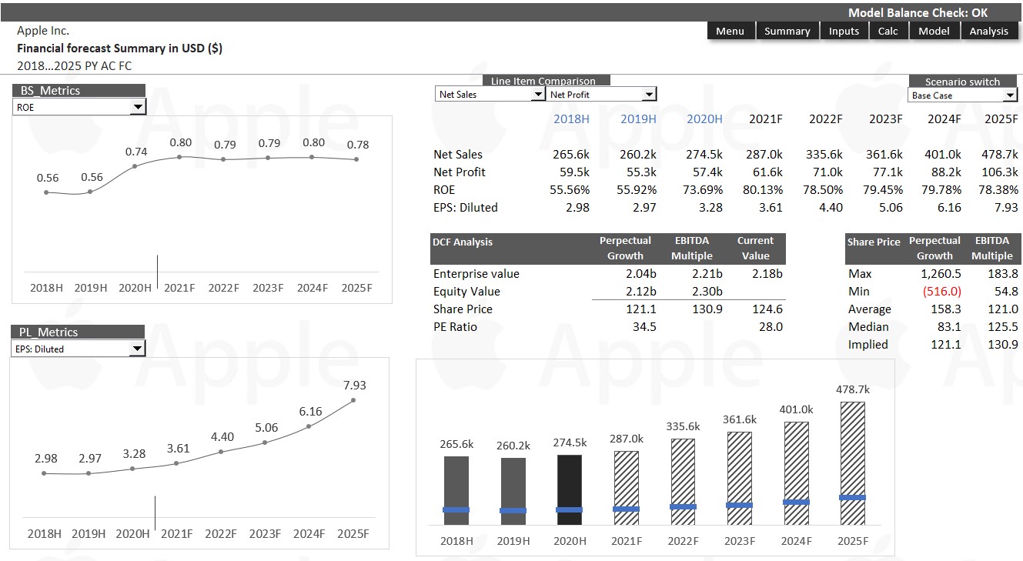Select Equity Value EBITDA Multiple 2.30b
The height and width of the screenshot is (561, 1023).
[x=707, y=291]
